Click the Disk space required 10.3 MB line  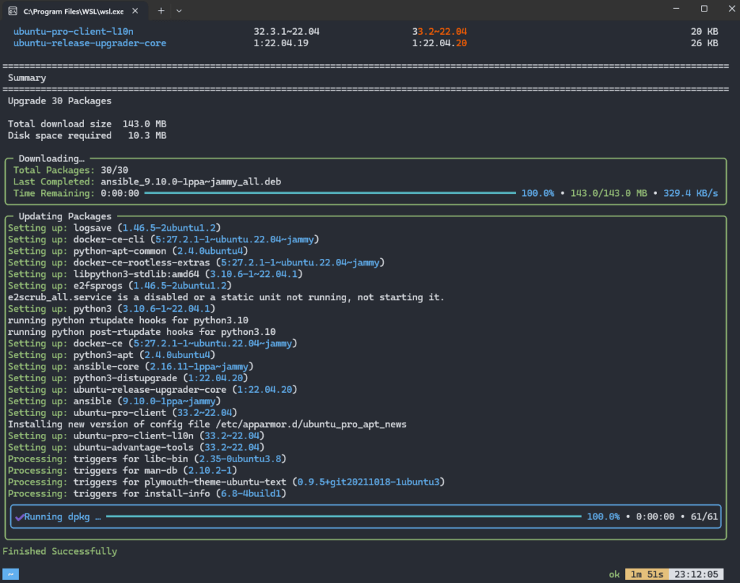click(87, 135)
